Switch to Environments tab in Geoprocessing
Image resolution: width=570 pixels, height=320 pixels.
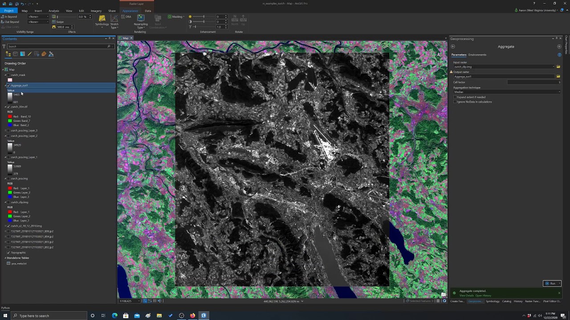pyautogui.click(x=477, y=55)
